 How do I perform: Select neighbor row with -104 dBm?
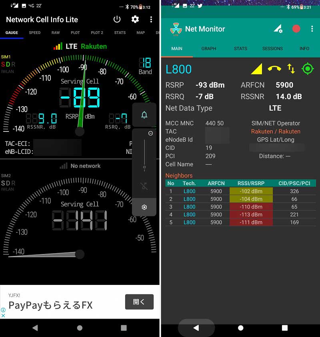click(x=240, y=199)
